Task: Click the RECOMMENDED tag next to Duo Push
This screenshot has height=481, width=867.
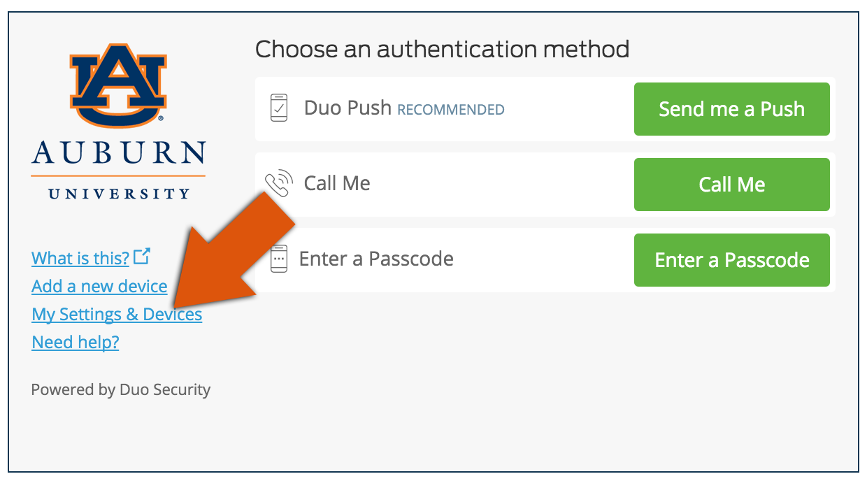Action: [x=451, y=110]
